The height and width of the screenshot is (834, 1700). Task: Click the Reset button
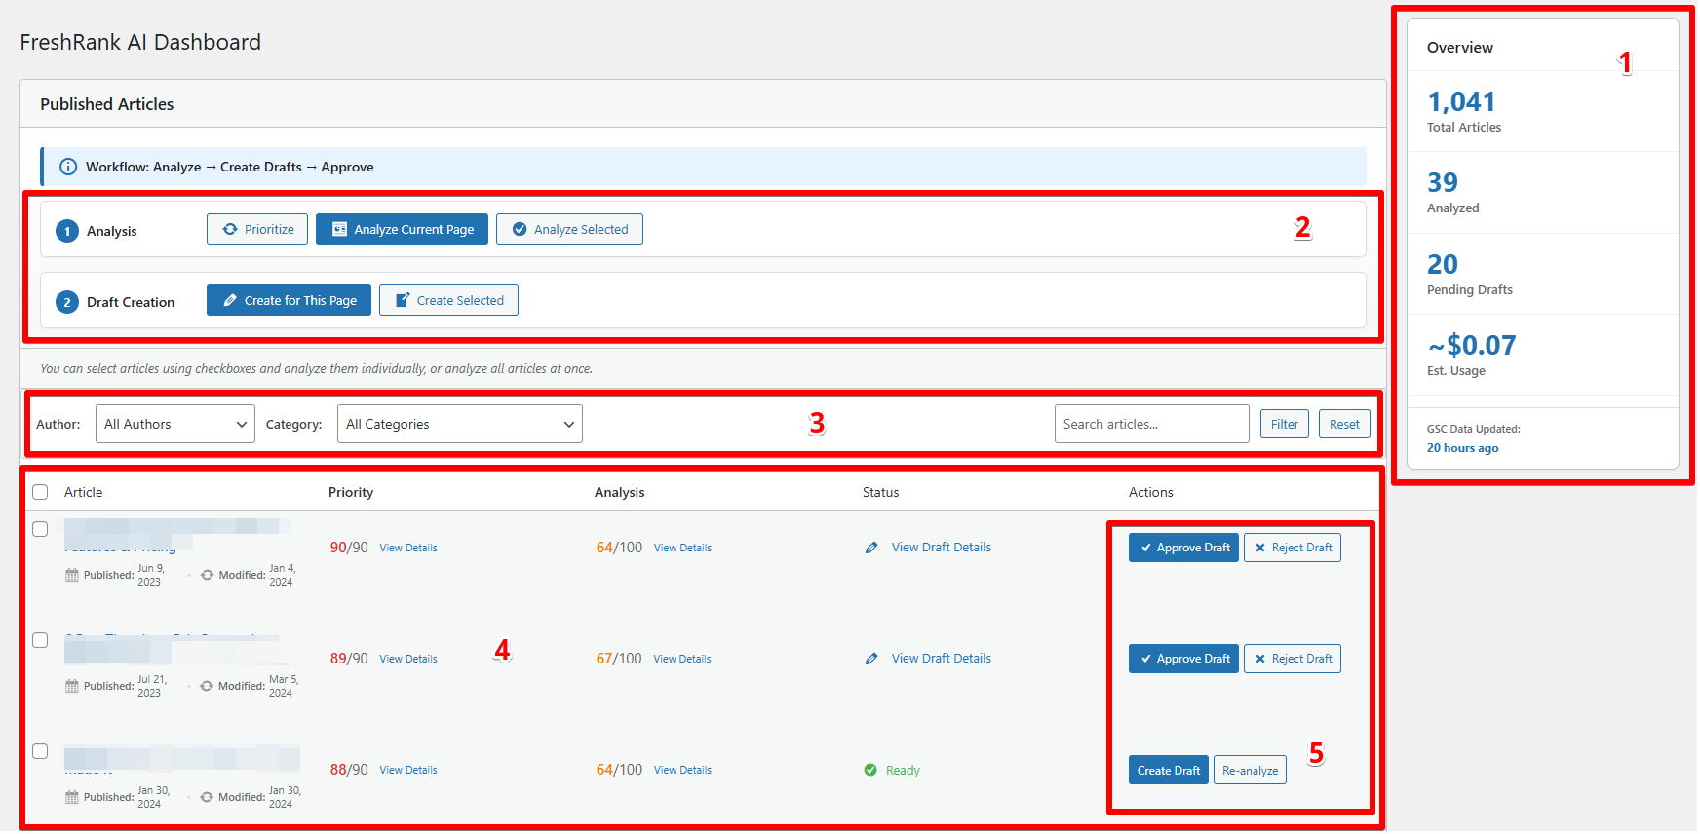tap(1344, 424)
